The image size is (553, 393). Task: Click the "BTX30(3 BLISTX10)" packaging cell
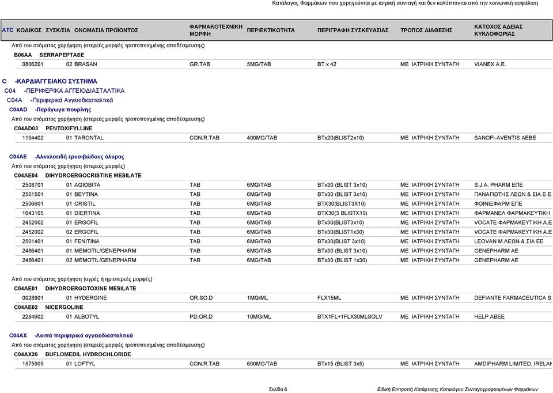click(x=342, y=213)
